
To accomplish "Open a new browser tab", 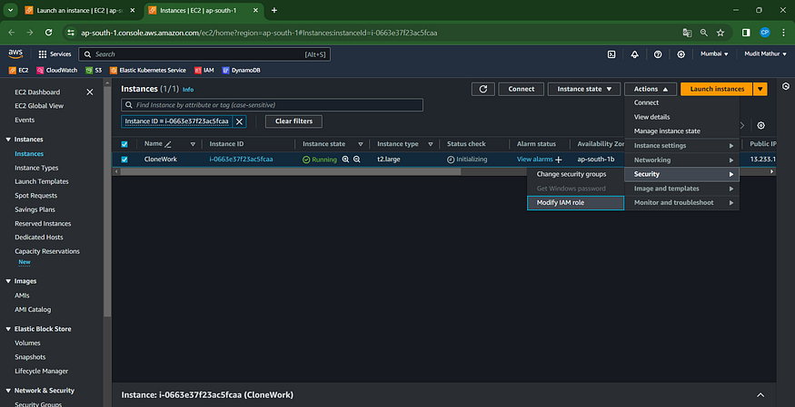I will (274, 10).
